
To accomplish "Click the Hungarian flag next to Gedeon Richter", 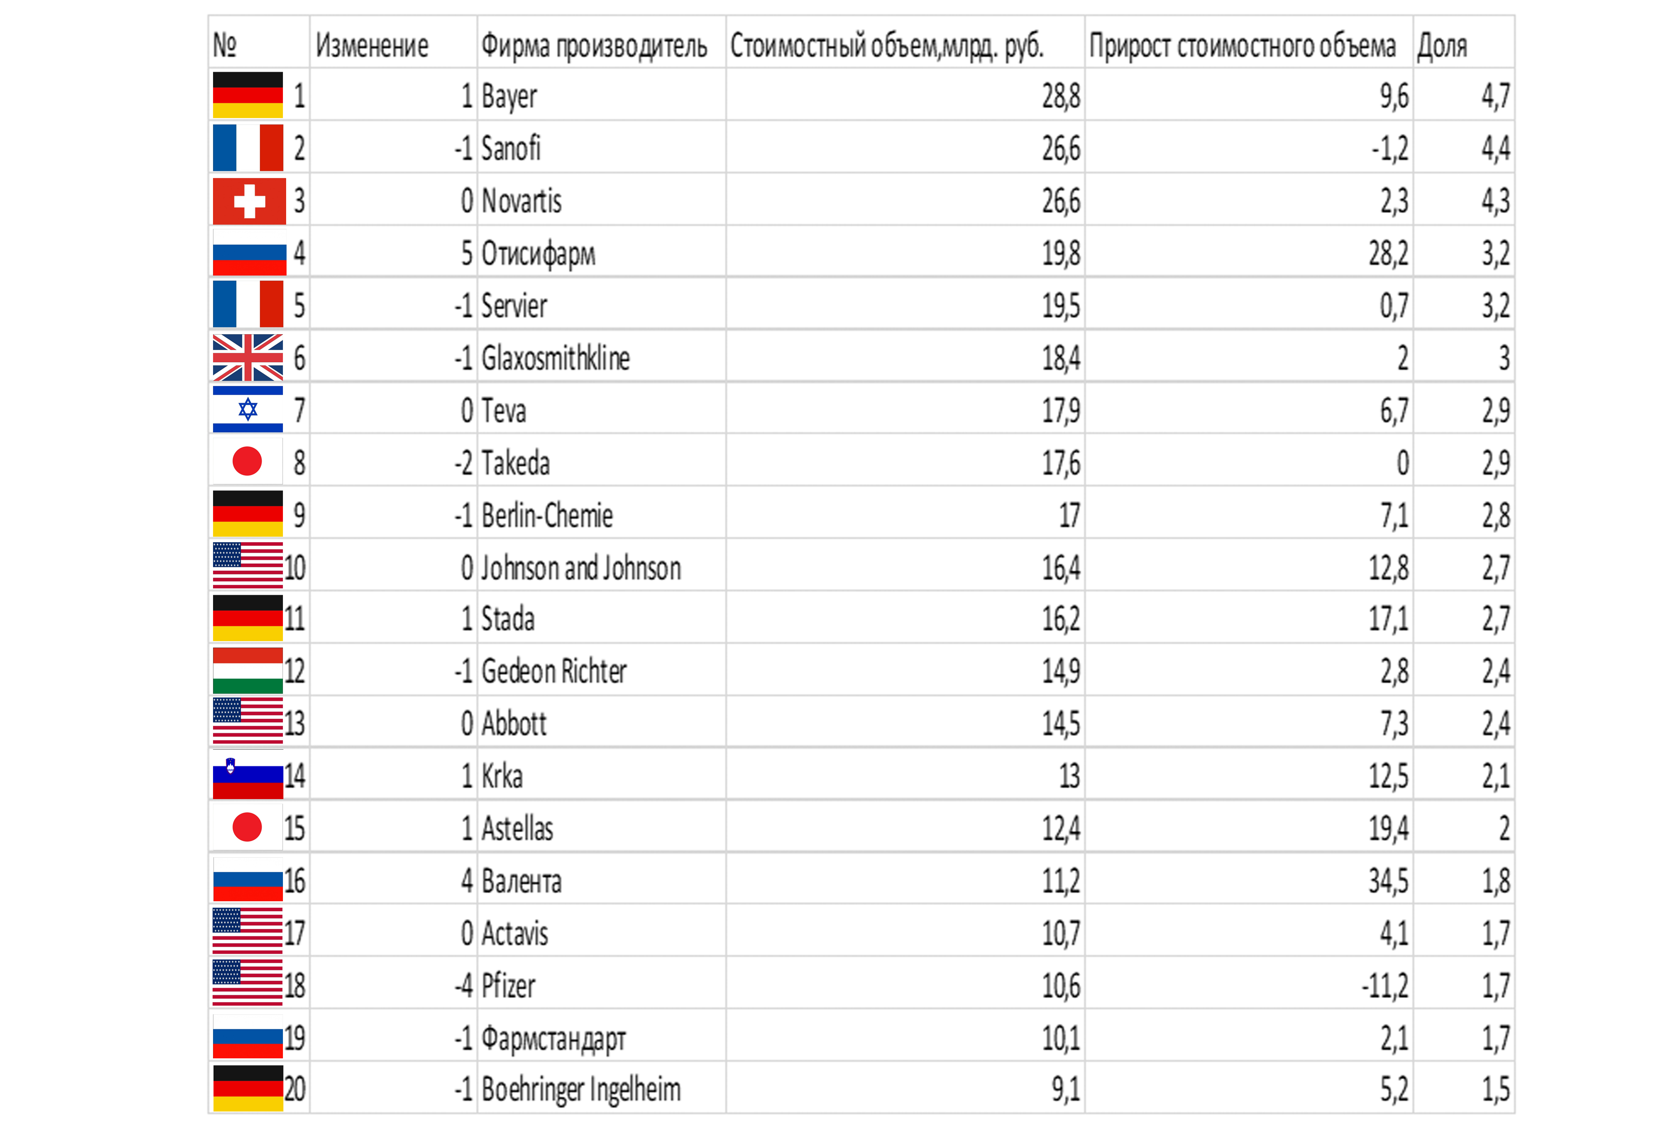I will coord(248,670).
